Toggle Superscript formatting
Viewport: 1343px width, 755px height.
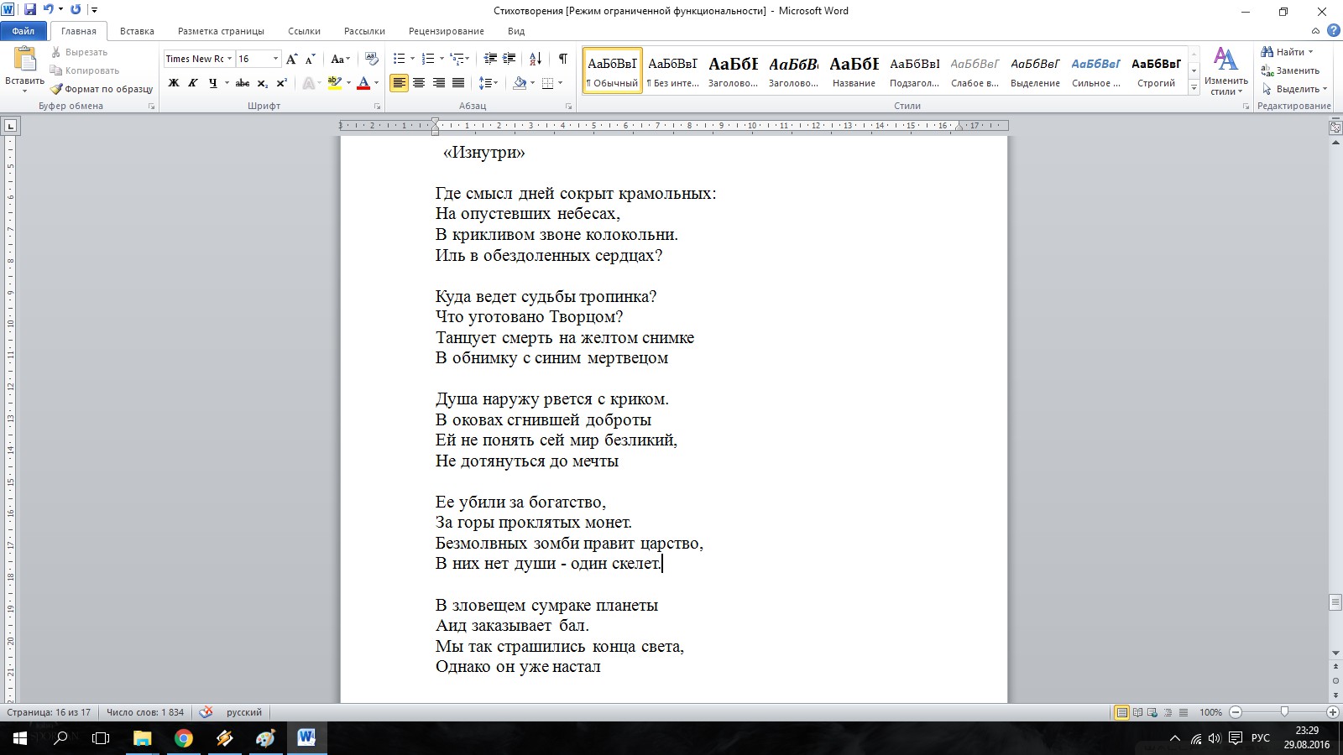pyautogui.click(x=282, y=83)
